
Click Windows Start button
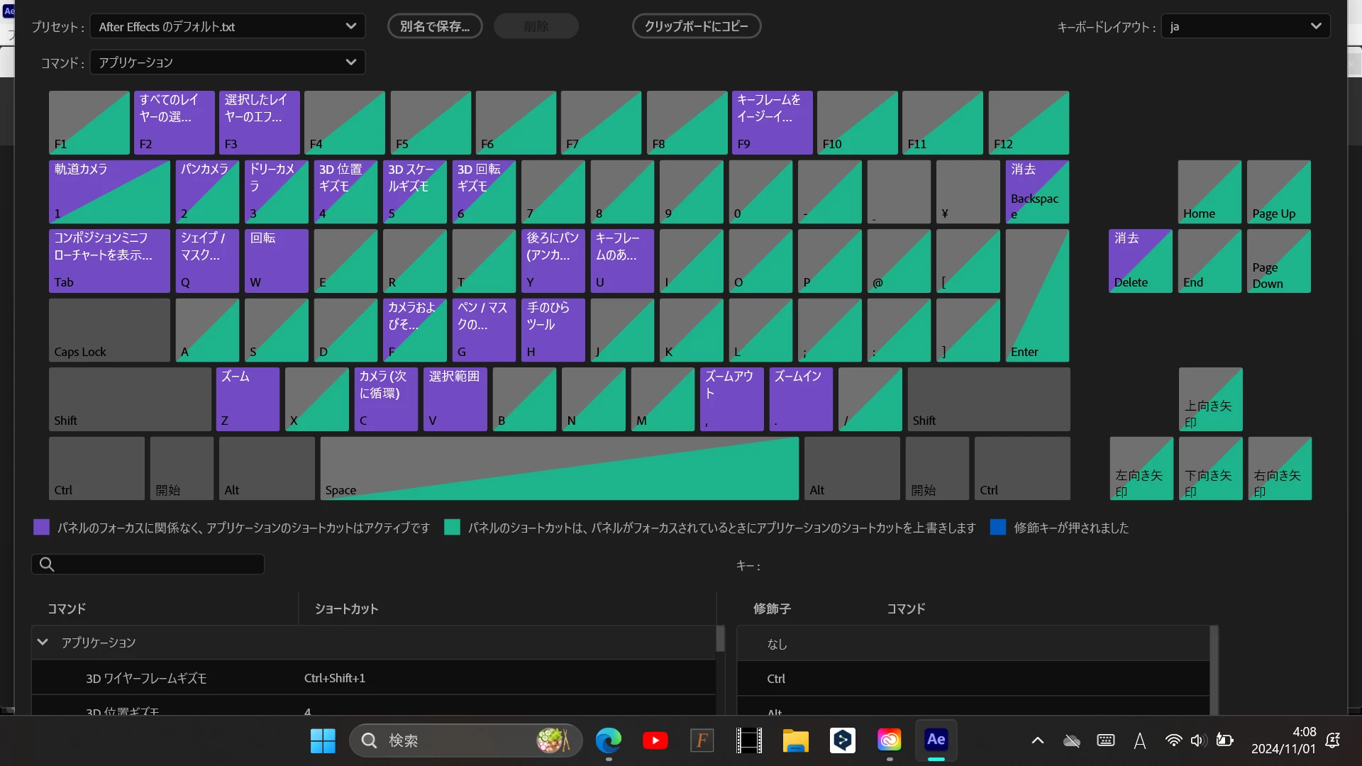point(323,740)
